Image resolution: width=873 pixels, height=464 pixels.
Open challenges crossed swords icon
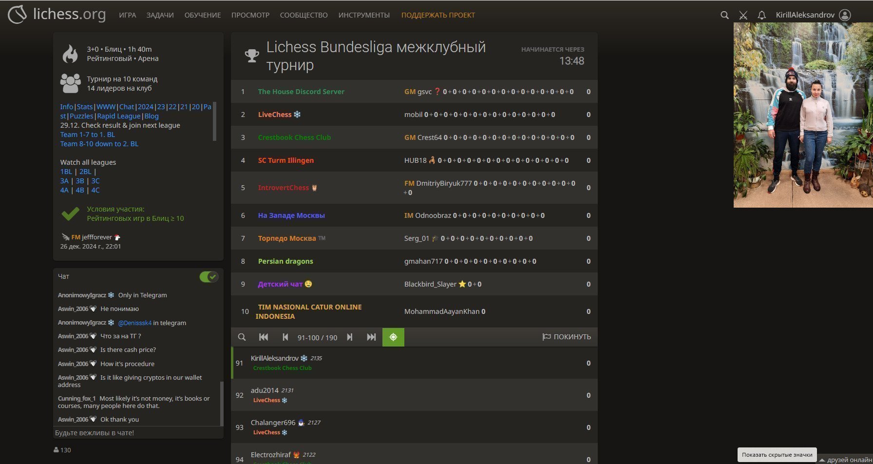pyautogui.click(x=743, y=15)
